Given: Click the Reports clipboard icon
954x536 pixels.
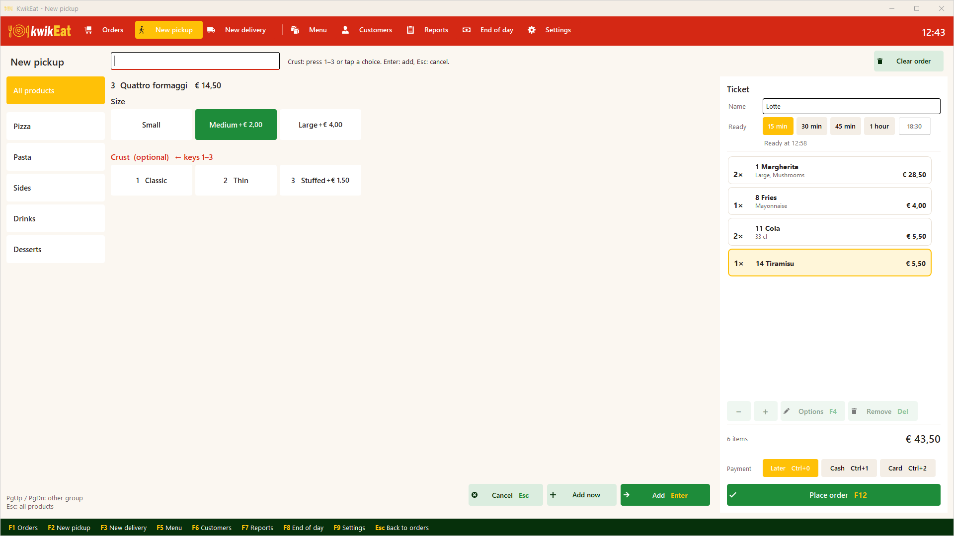Looking at the screenshot, I should 410,30.
